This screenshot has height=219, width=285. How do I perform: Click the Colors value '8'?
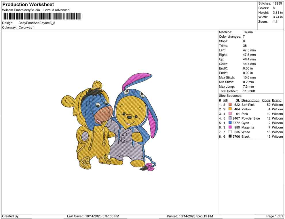[x=274, y=8]
